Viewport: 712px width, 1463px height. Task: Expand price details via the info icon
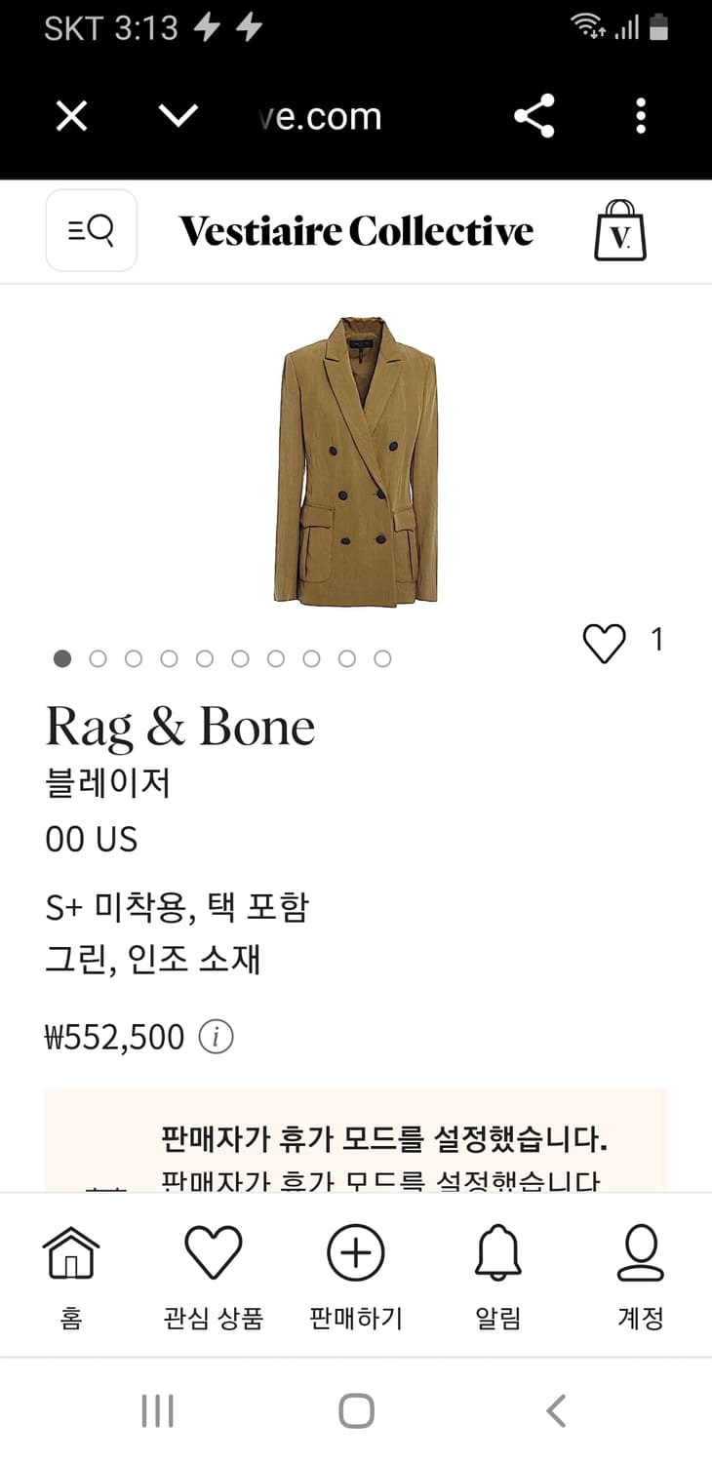[217, 1037]
